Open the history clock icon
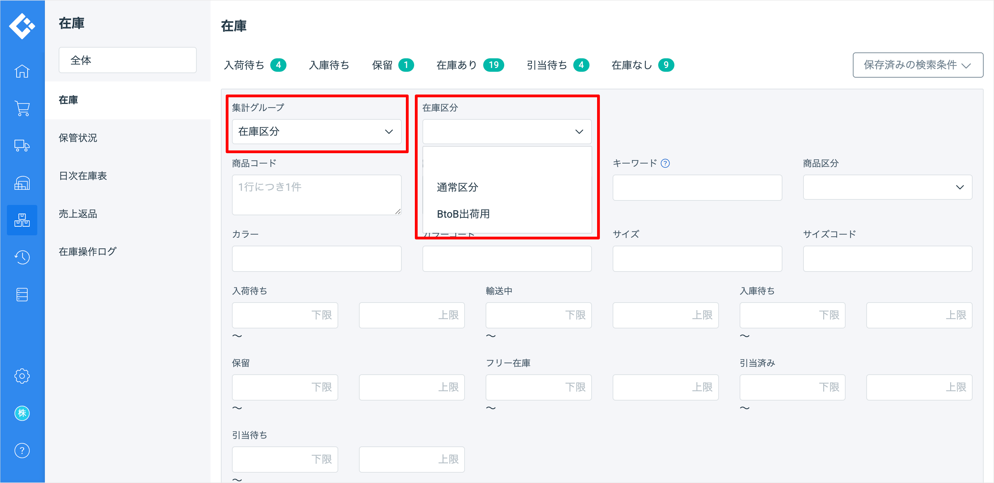Viewport: 994px width, 483px height. click(x=22, y=257)
